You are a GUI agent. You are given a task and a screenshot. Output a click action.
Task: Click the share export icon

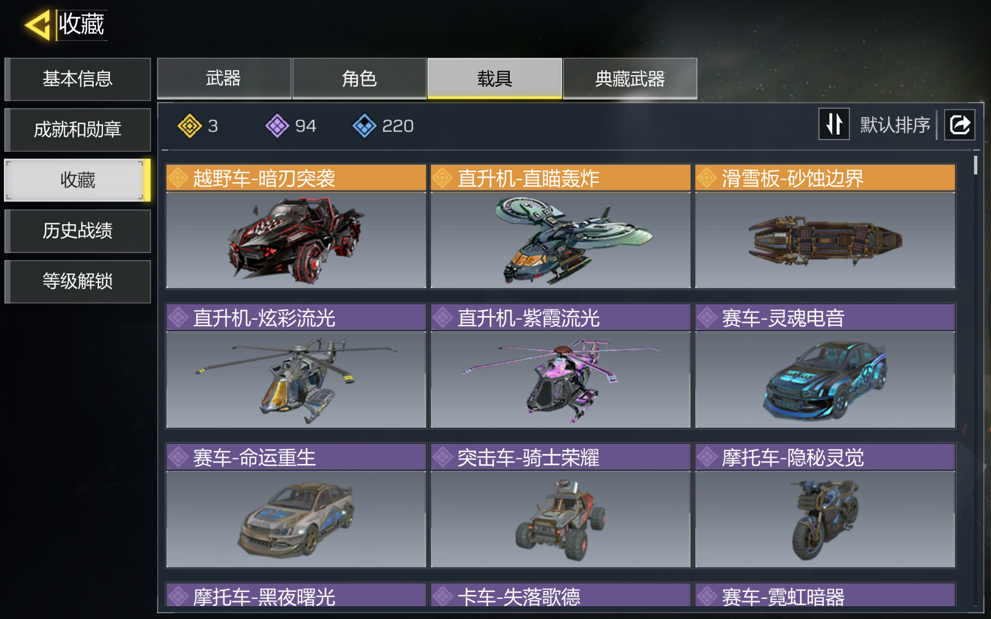tap(960, 124)
